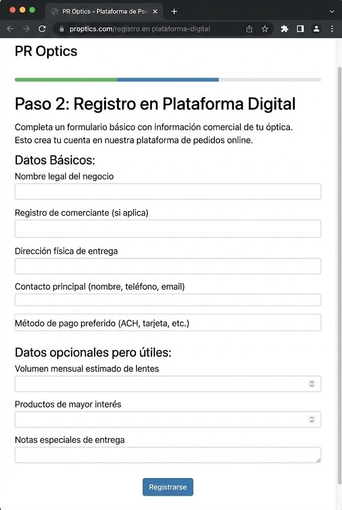This screenshot has width=342, height=510.
Task: Focus the Nombre legal del negocio field
Action: [x=168, y=191]
